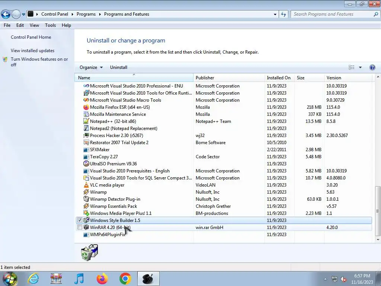Sort by the Size column header
Screen dimensions: 381x286
[x=309, y=77]
